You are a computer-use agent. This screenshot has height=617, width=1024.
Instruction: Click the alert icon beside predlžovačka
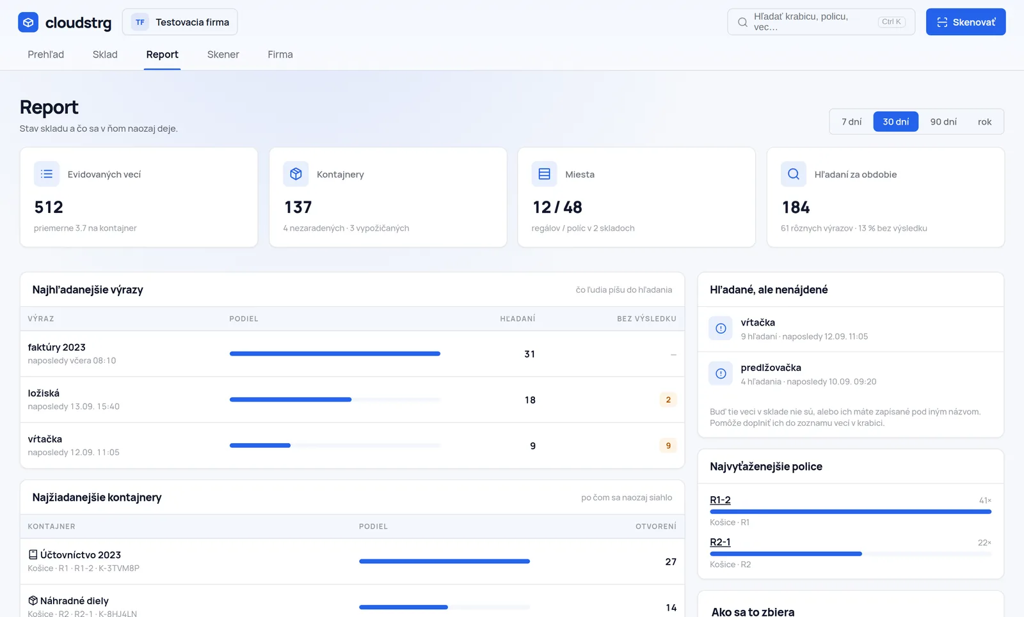tap(721, 374)
